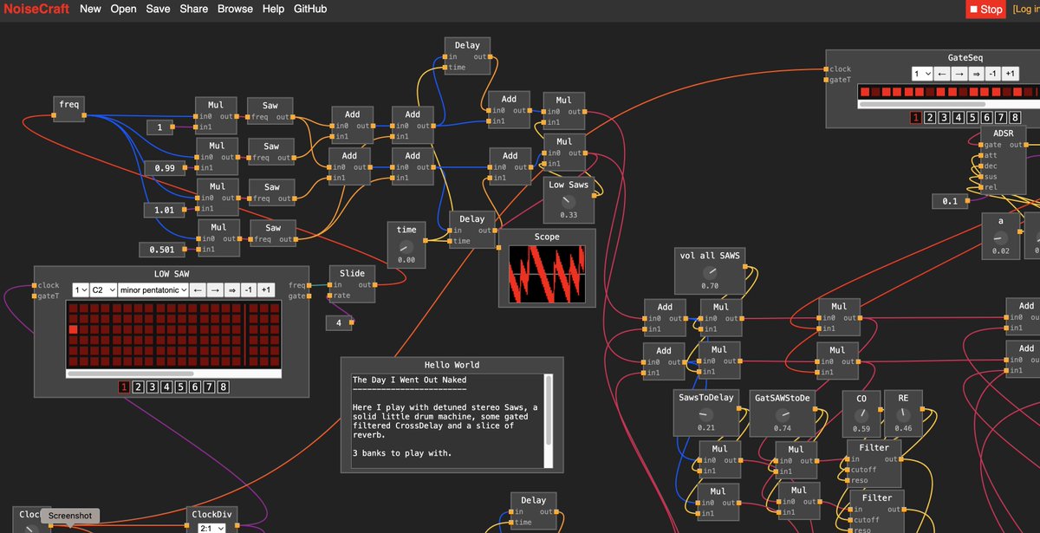Click the LOW SAW clock input port
The width and height of the screenshot is (1040, 533).
tap(36, 285)
